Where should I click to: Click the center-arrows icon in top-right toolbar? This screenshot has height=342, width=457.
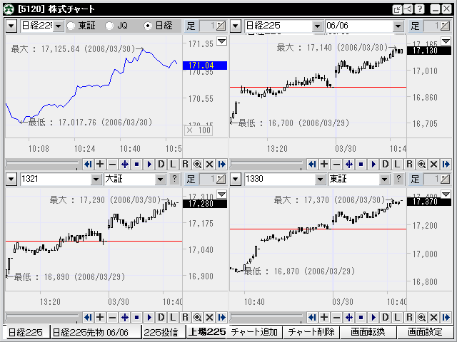click(x=349, y=165)
